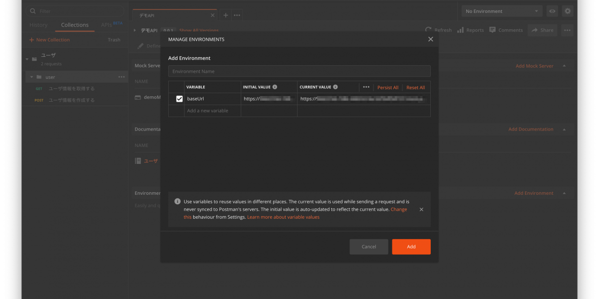599x299 pixels.
Task: Collapse the ユーザ collection
Action: [27, 59]
